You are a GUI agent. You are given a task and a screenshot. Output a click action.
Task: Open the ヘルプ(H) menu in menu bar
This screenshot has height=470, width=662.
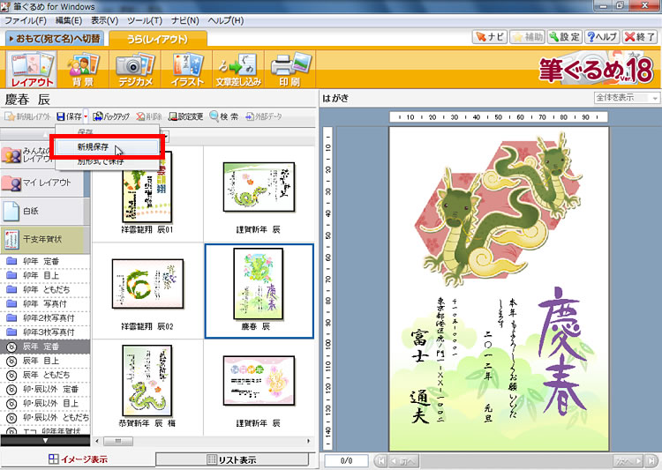pos(225,20)
